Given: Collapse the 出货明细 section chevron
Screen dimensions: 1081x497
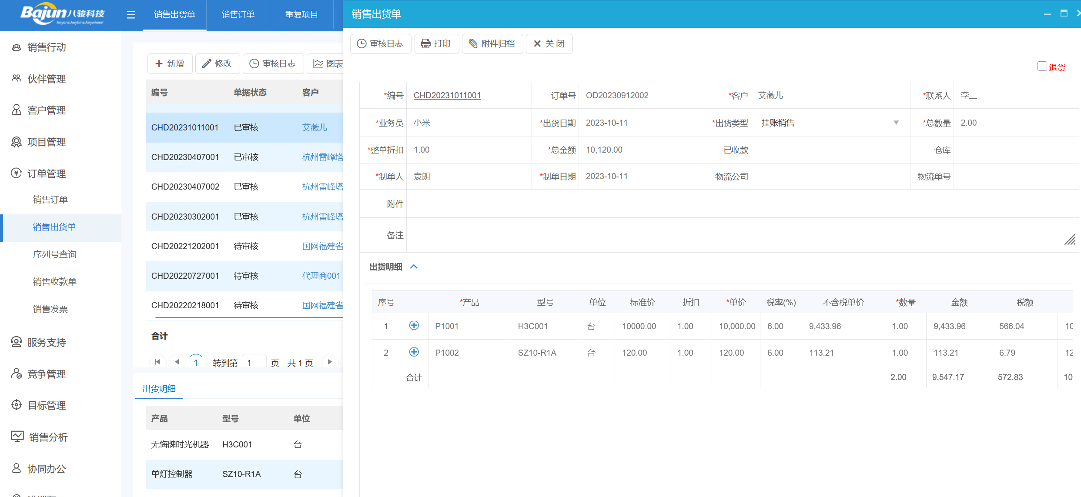Looking at the screenshot, I should [x=414, y=267].
